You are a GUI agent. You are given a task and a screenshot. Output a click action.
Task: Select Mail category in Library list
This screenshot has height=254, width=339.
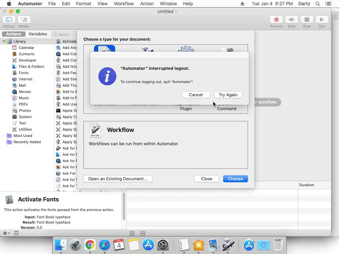click(x=22, y=85)
